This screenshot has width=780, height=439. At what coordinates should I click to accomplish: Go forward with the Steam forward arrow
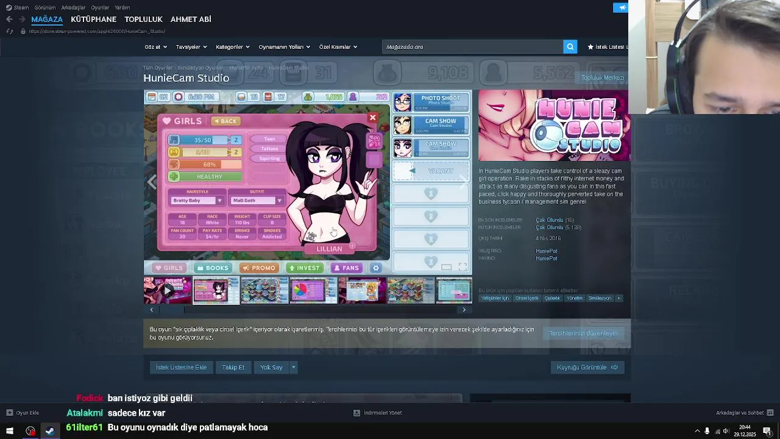[x=22, y=20]
